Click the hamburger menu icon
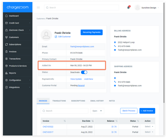Viewport: 167px width, 138px height. click(38, 7)
